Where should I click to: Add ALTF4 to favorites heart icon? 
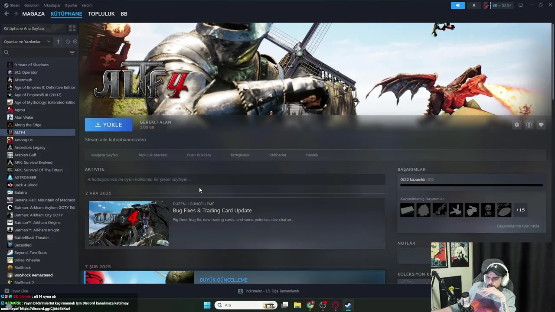coord(541,125)
